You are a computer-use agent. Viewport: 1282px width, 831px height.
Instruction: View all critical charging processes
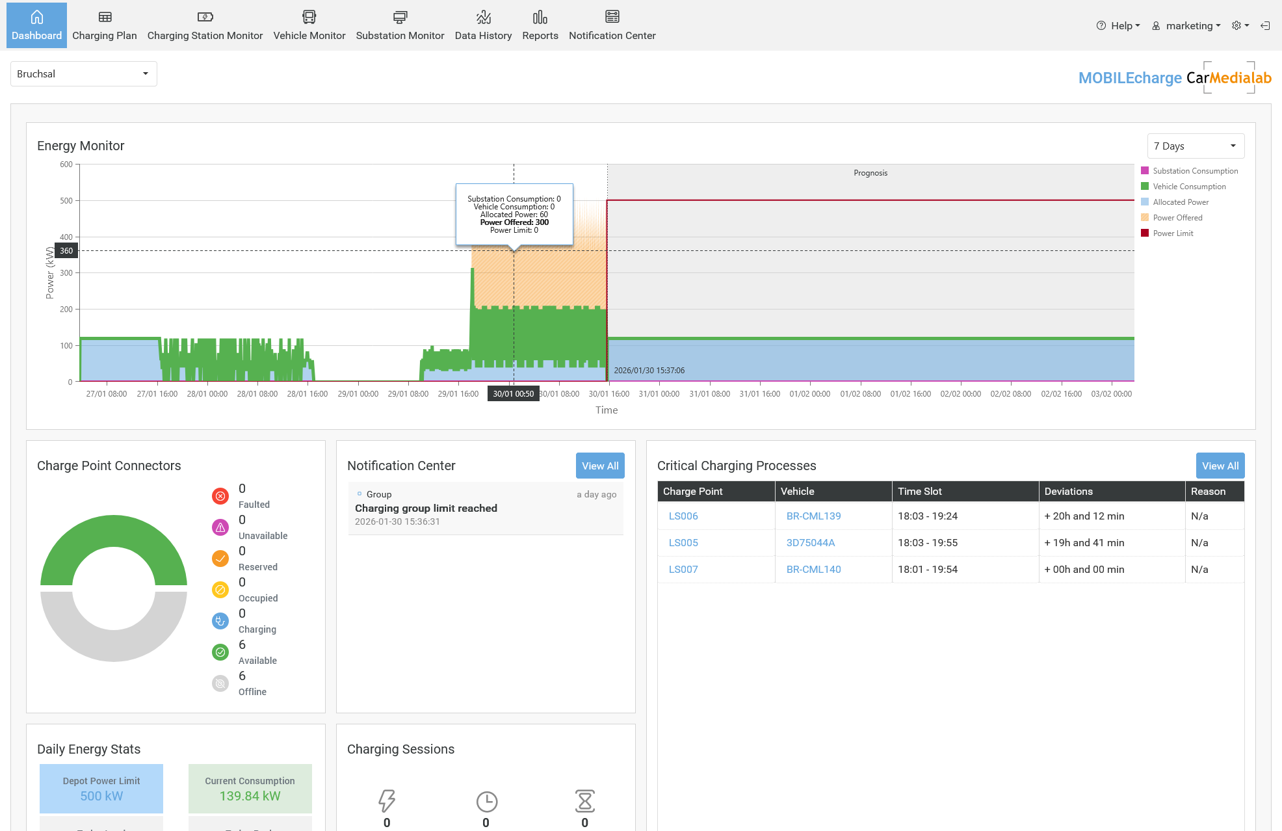pyautogui.click(x=1220, y=466)
